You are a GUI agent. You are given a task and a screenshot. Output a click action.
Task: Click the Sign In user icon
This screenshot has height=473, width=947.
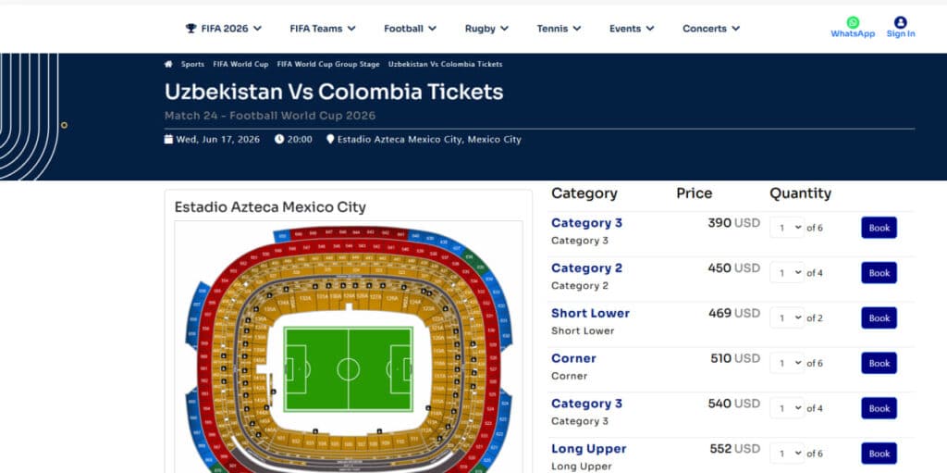point(900,23)
